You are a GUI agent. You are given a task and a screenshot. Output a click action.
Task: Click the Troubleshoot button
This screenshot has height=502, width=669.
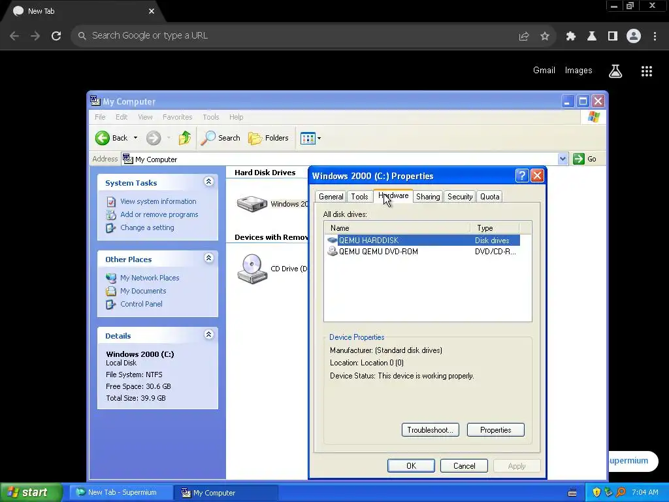(430, 430)
